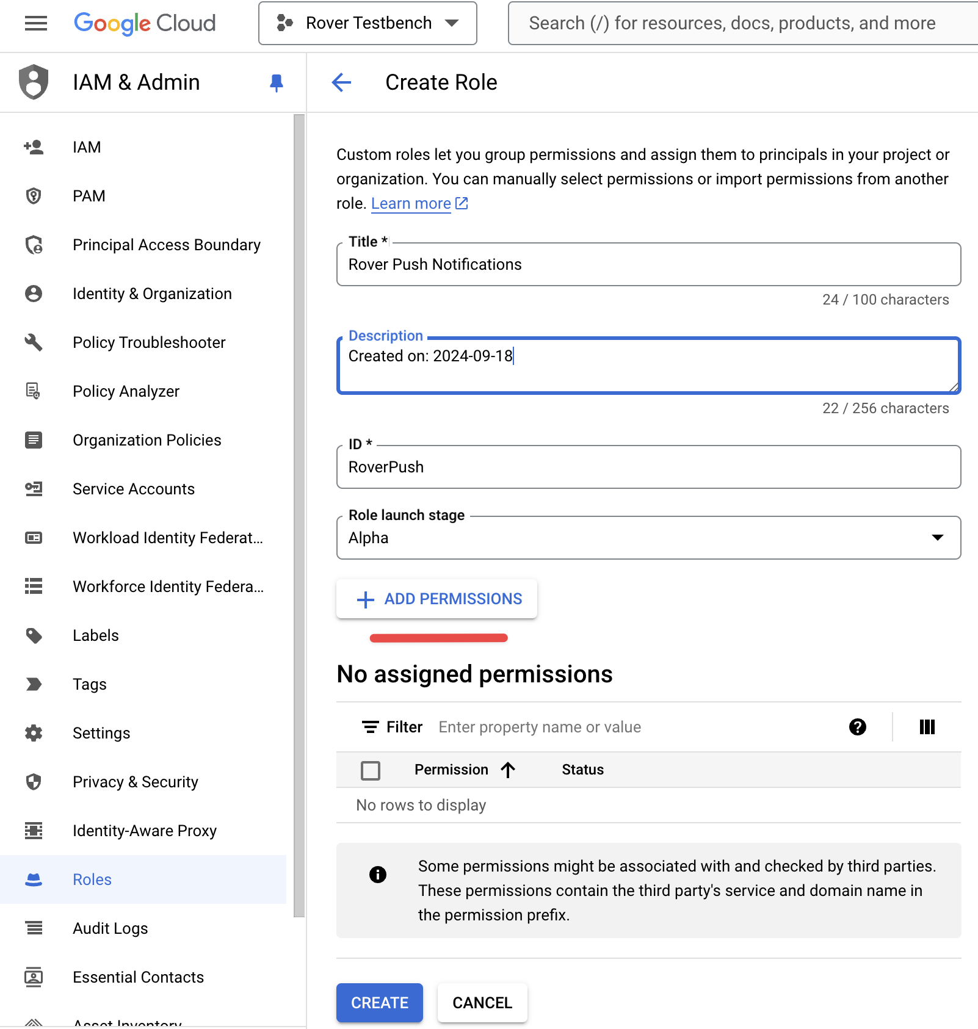
Task: Focus the resources search bar
Action: pos(743,23)
